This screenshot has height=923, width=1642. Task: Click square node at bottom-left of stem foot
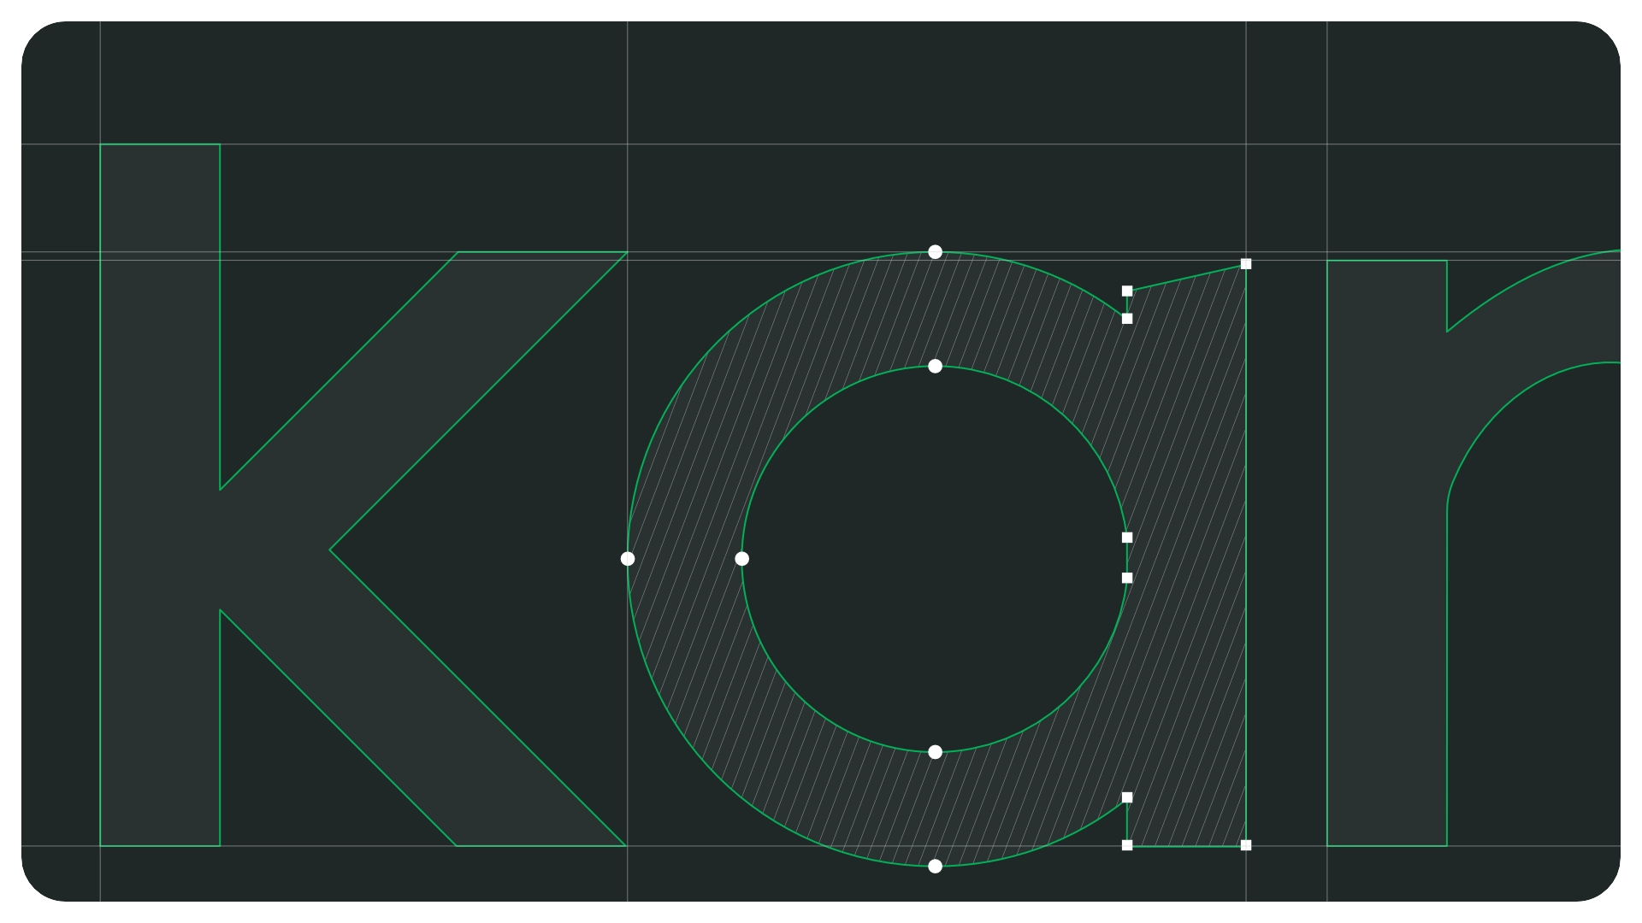point(1127,845)
